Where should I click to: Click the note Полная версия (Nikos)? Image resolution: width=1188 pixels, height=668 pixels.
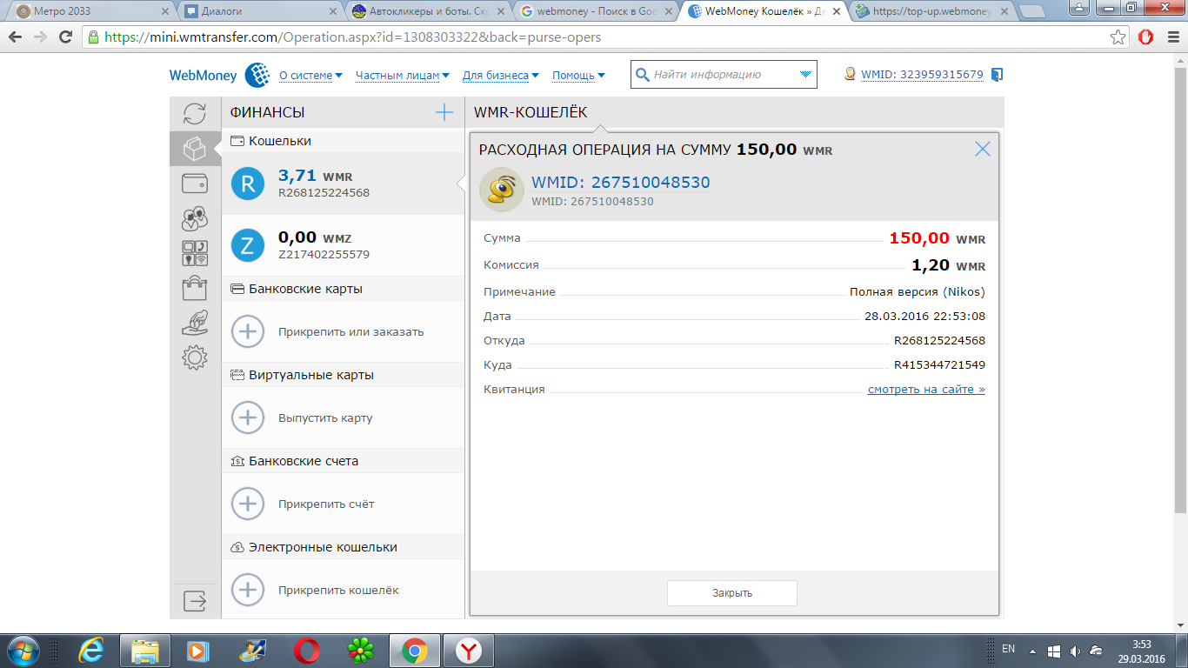[x=918, y=292]
